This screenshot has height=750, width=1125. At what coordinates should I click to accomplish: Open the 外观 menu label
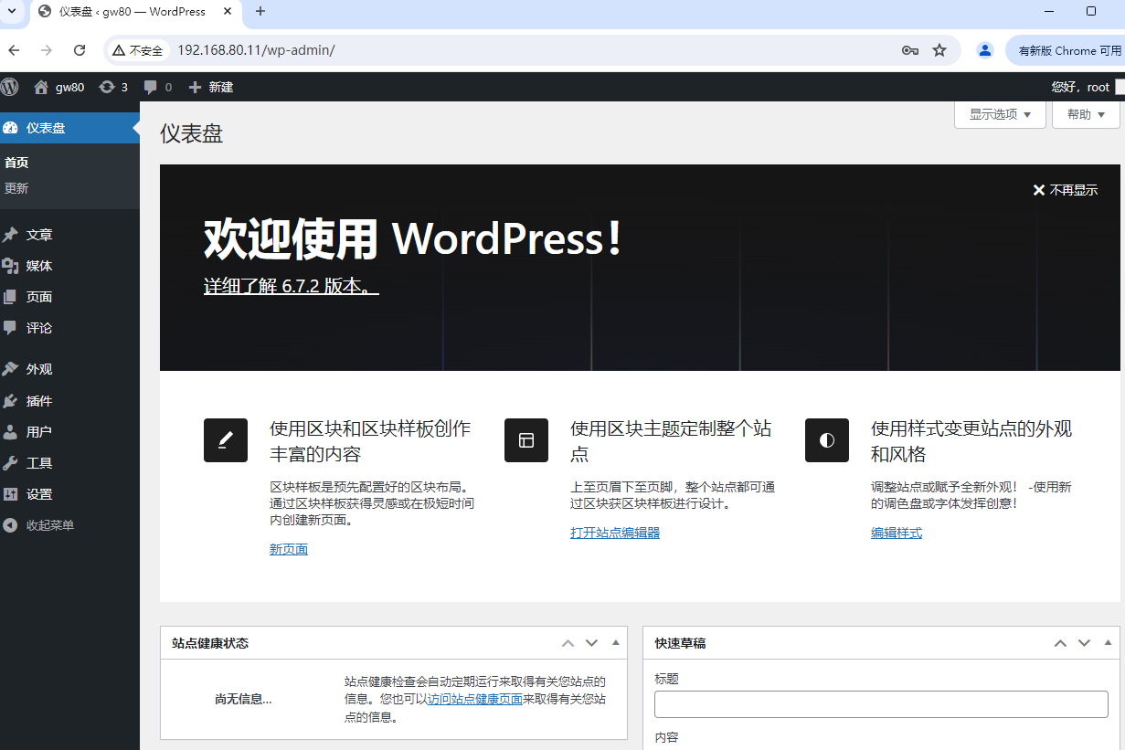point(39,369)
